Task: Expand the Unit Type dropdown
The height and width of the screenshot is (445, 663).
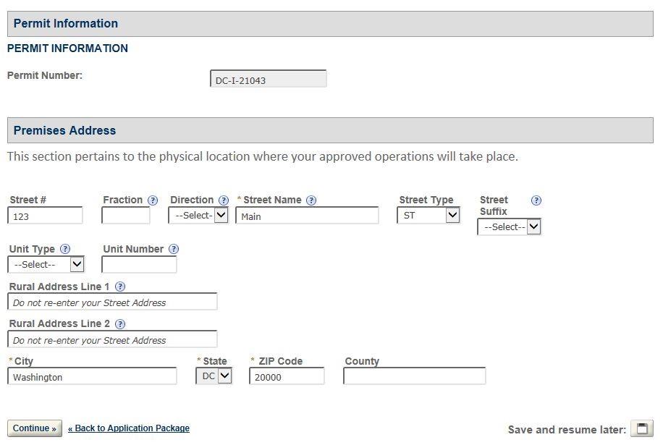Action: (x=46, y=265)
